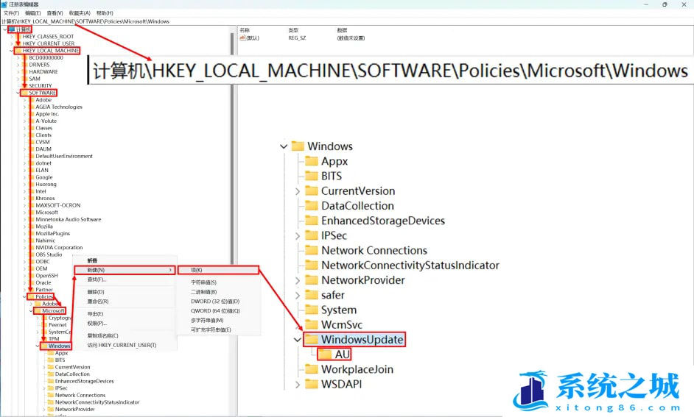Click the Registry Editor app icon in title bar
This screenshot has height=417, width=694.
pyautogui.click(x=4, y=4)
